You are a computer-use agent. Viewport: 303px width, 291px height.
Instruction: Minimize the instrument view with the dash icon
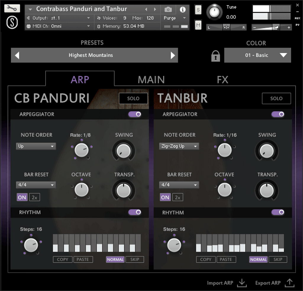(297, 12)
